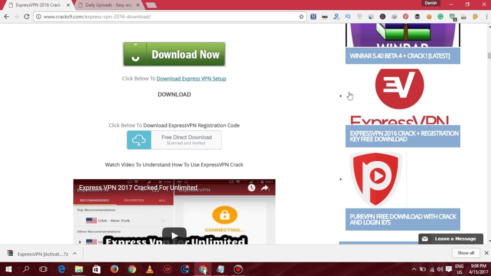491x276 pixels.
Task: Close the ExpressVPN 2016 Crack tab
Action: click(68, 5)
